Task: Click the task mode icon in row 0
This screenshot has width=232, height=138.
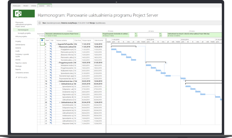Action: tap(51, 44)
